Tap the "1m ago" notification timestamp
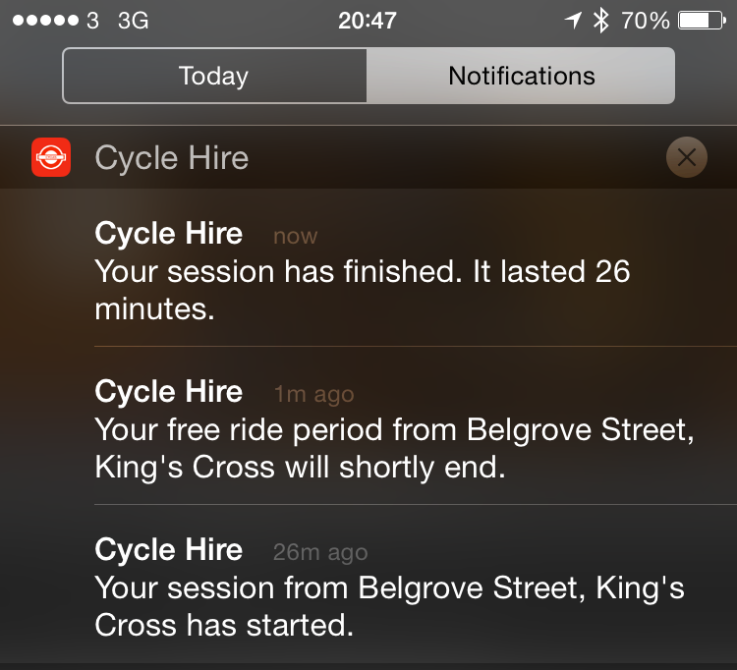The image size is (737, 670). tap(313, 394)
